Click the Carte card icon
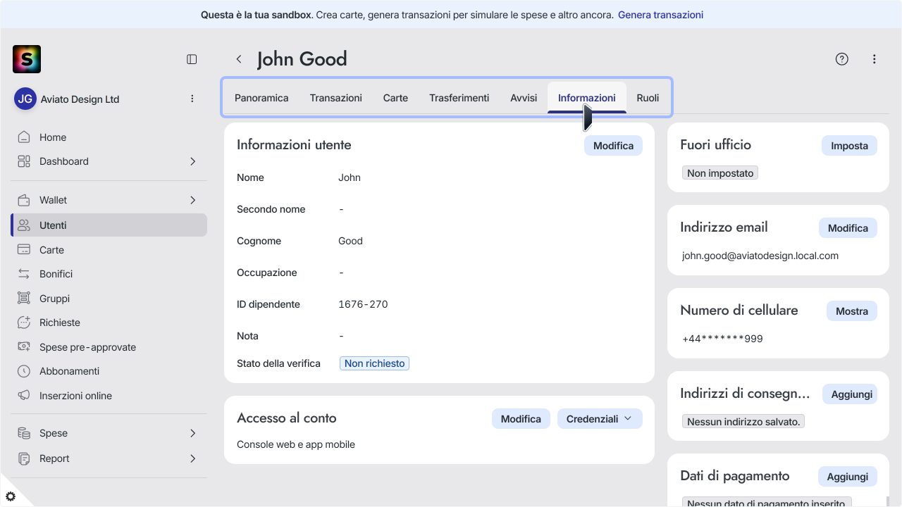The image size is (902, 507). point(24,250)
